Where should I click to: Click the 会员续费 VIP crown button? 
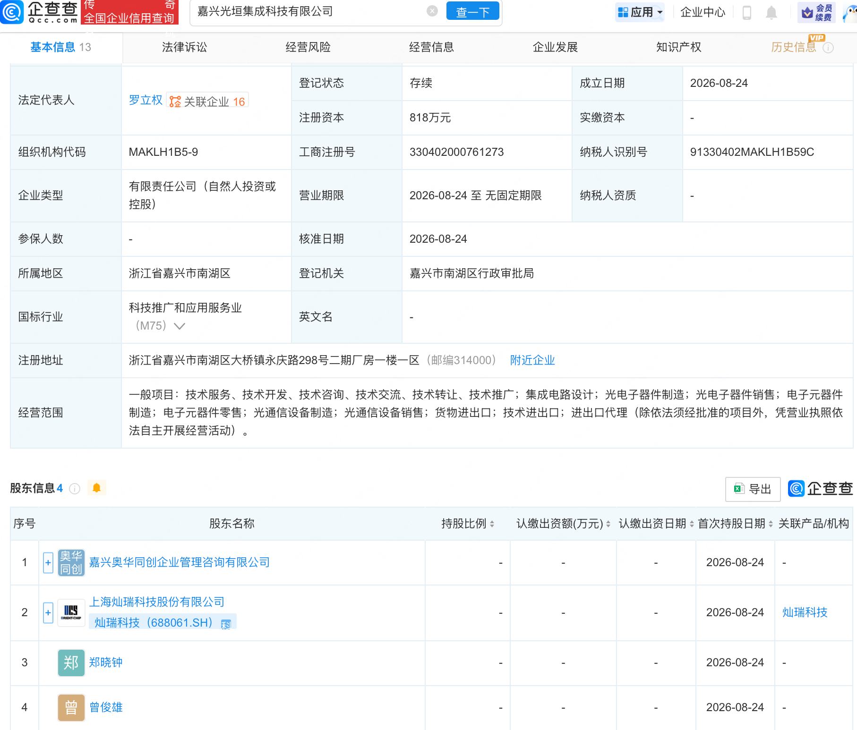[x=817, y=12]
